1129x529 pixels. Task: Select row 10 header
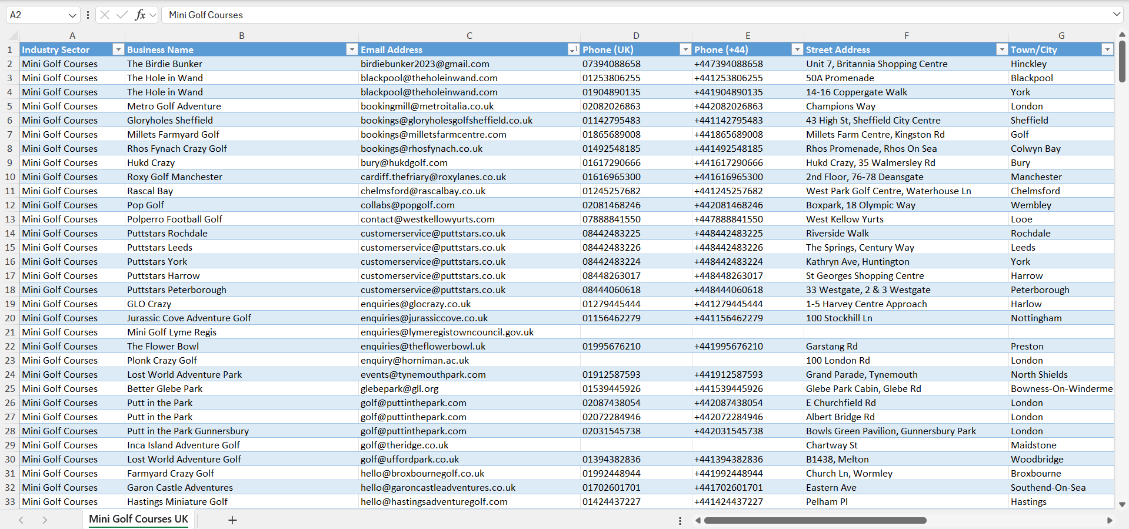coord(10,177)
